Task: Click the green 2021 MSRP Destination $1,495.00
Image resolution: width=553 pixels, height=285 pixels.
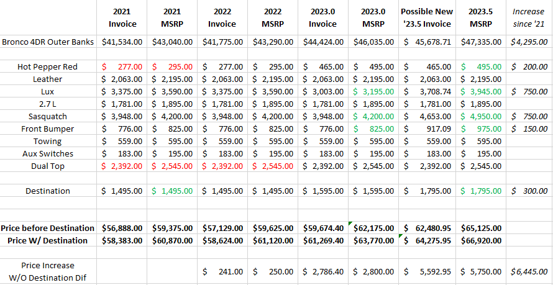Action: point(172,191)
